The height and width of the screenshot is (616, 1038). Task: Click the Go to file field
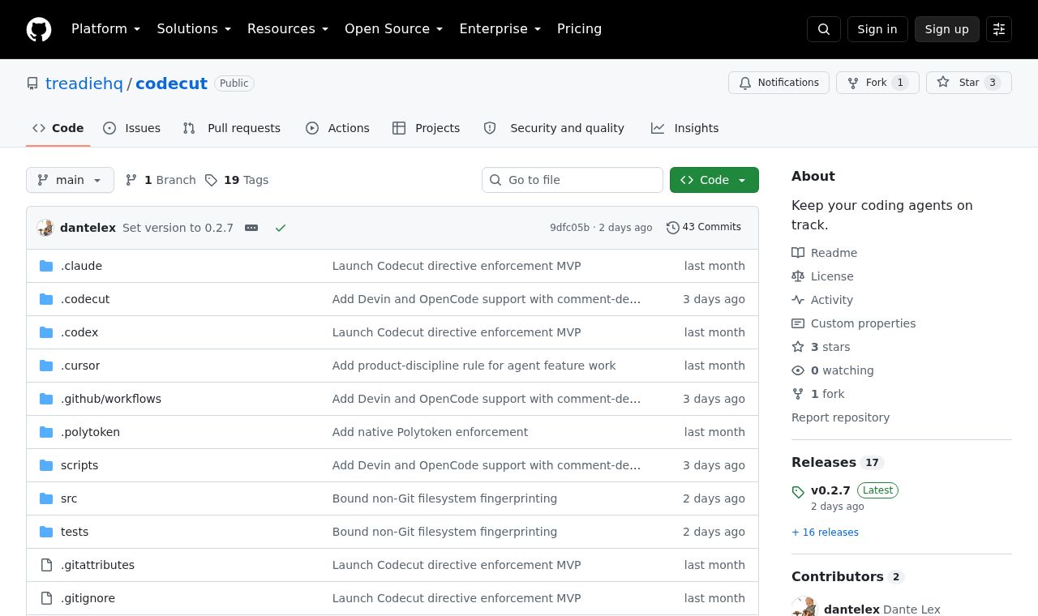(573, 180)
